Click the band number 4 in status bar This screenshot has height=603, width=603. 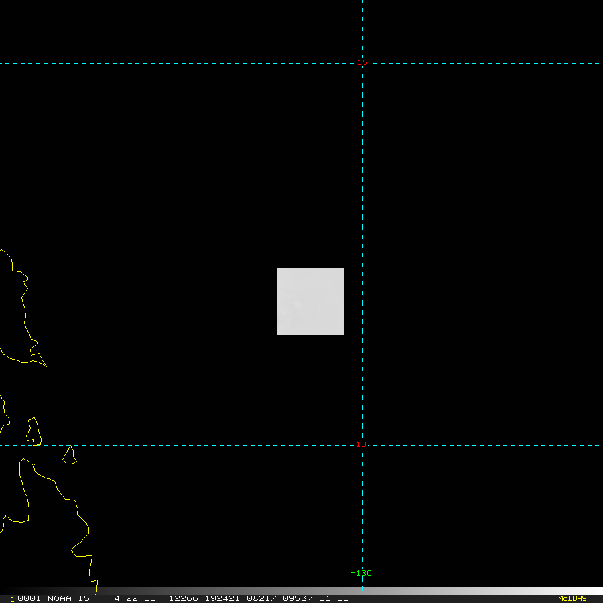click(117, 598)
